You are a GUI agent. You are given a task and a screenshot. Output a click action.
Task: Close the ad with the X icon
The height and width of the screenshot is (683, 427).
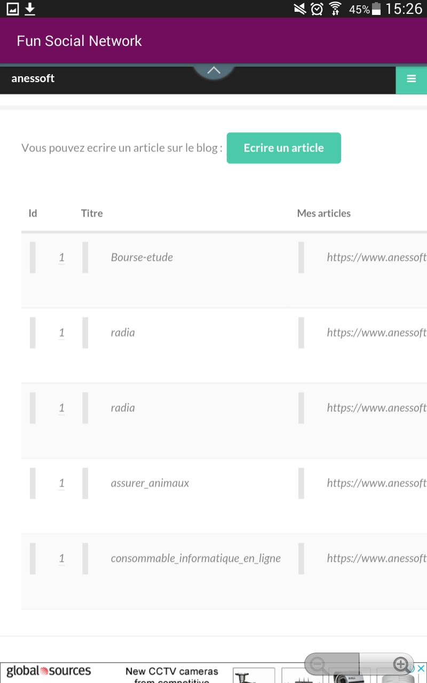coord(421,668)
